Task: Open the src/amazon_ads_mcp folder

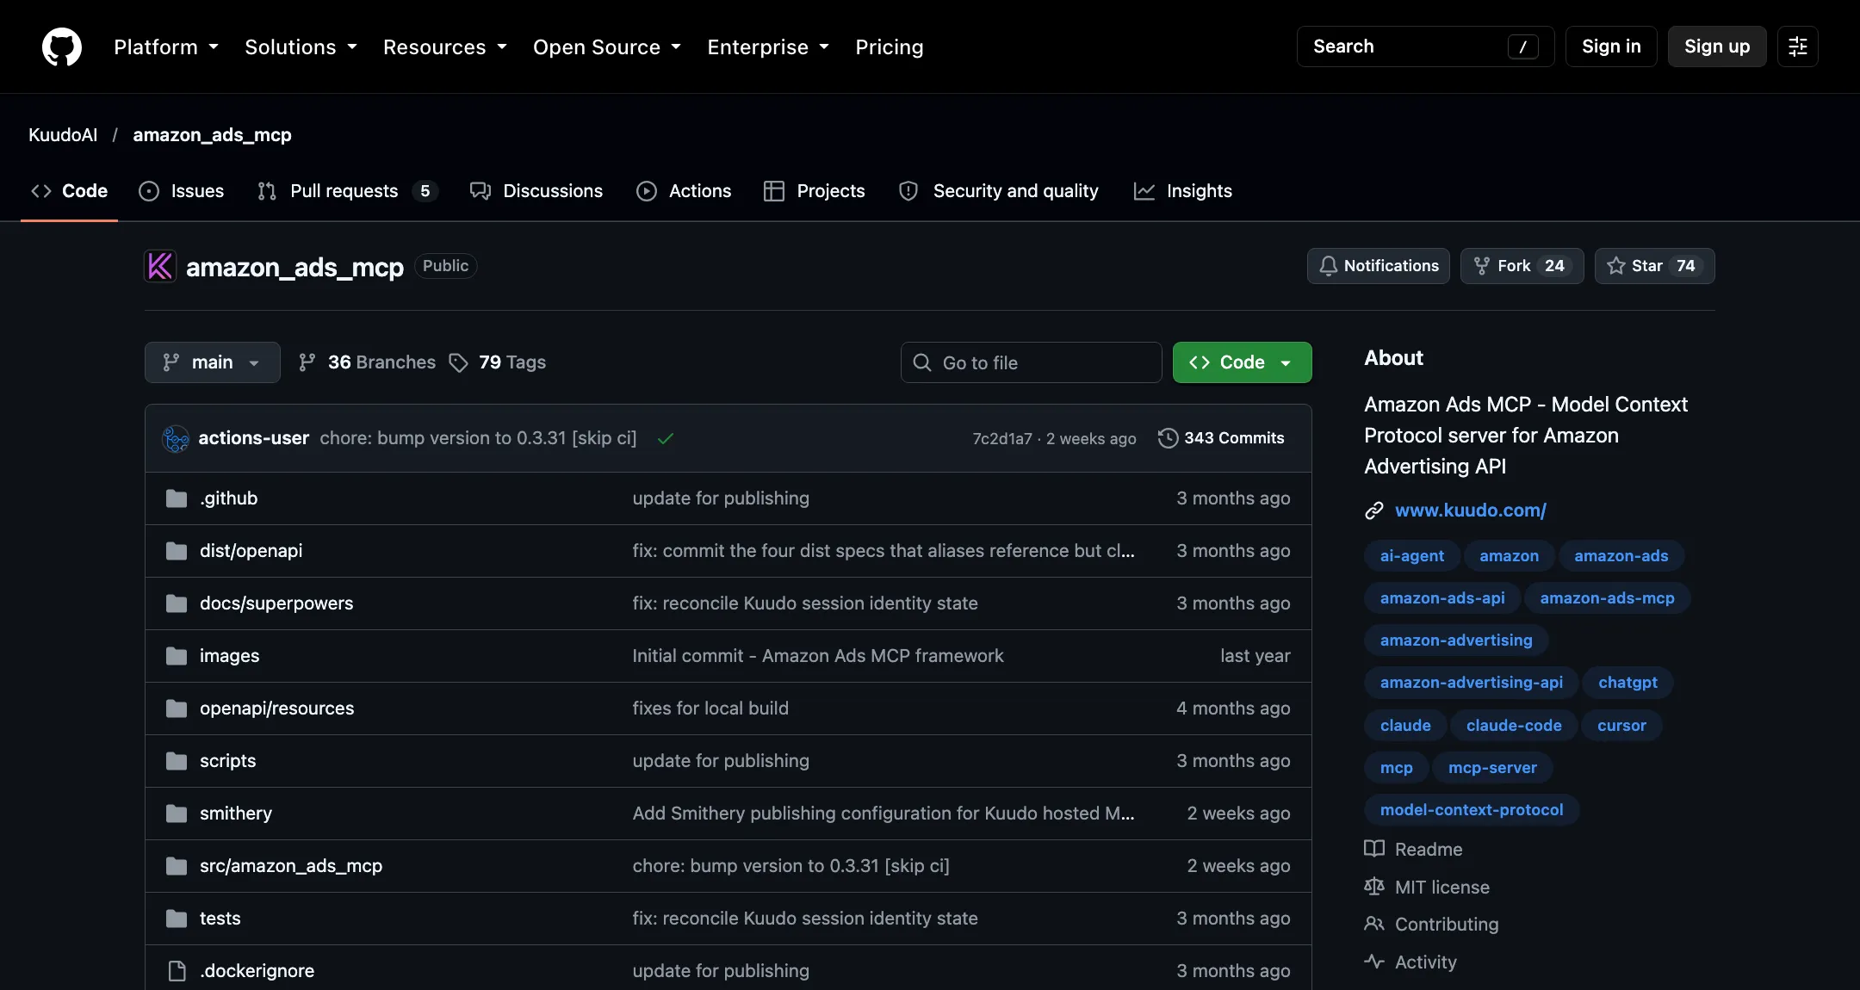Action: 291,866
